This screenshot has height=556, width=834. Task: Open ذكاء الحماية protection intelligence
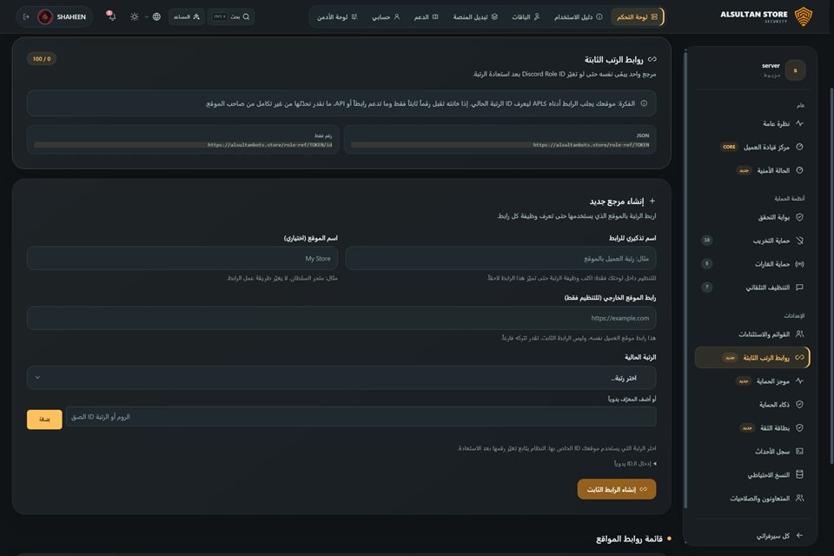pyautogui.click(x=752, y=404)
